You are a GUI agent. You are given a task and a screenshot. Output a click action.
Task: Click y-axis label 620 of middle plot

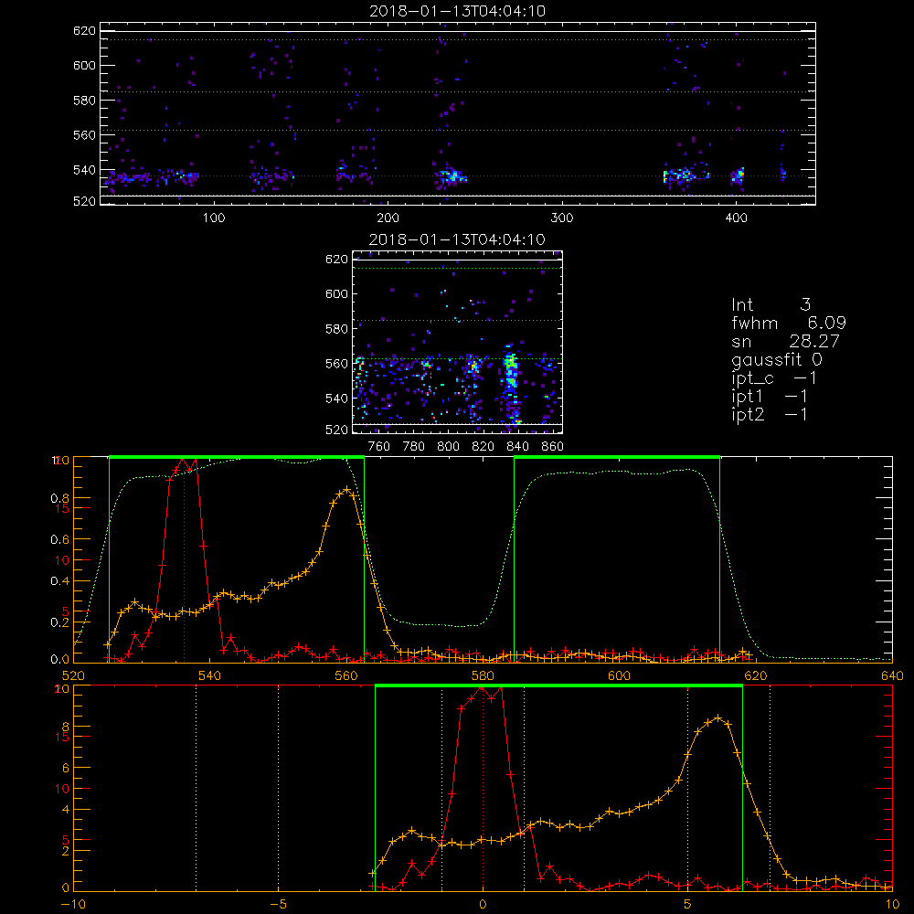click(336, 260)
